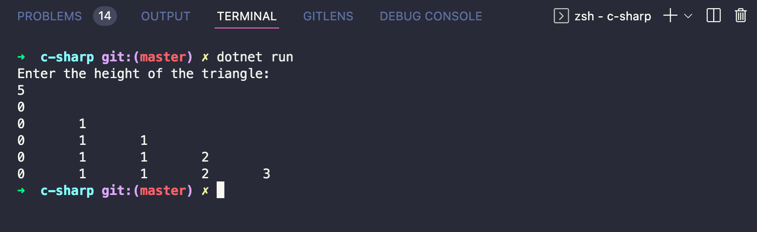Click the entered height value 5

point(21,90)
